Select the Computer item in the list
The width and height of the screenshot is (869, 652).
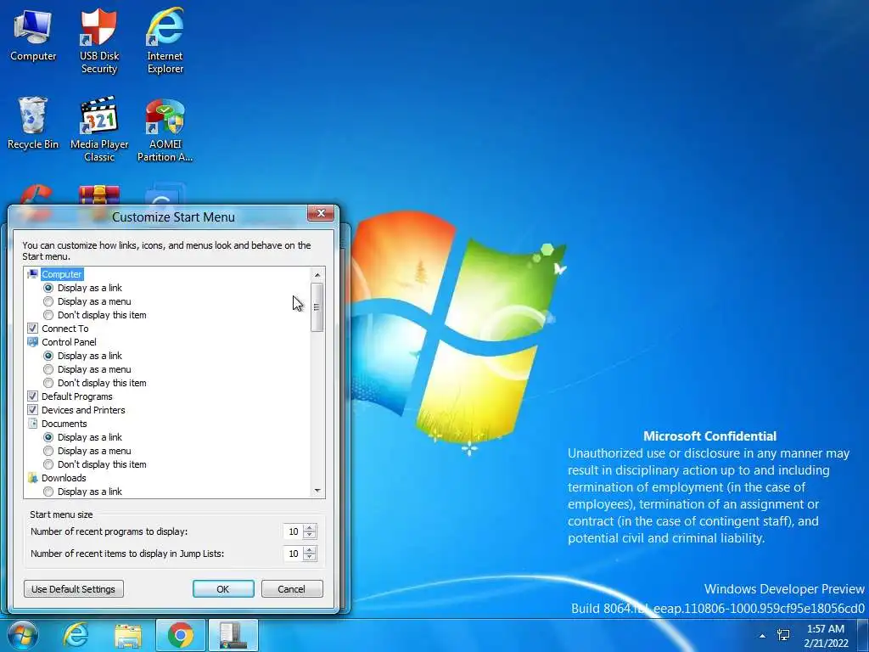(x=62, y=274)
